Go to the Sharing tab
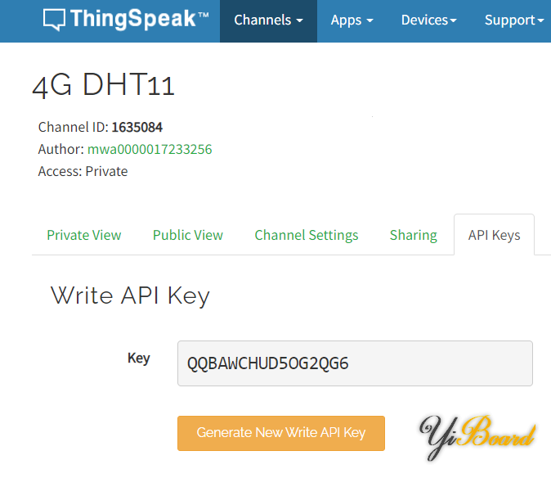The width and height of the screenshot is (551, 478). point(414,235)
